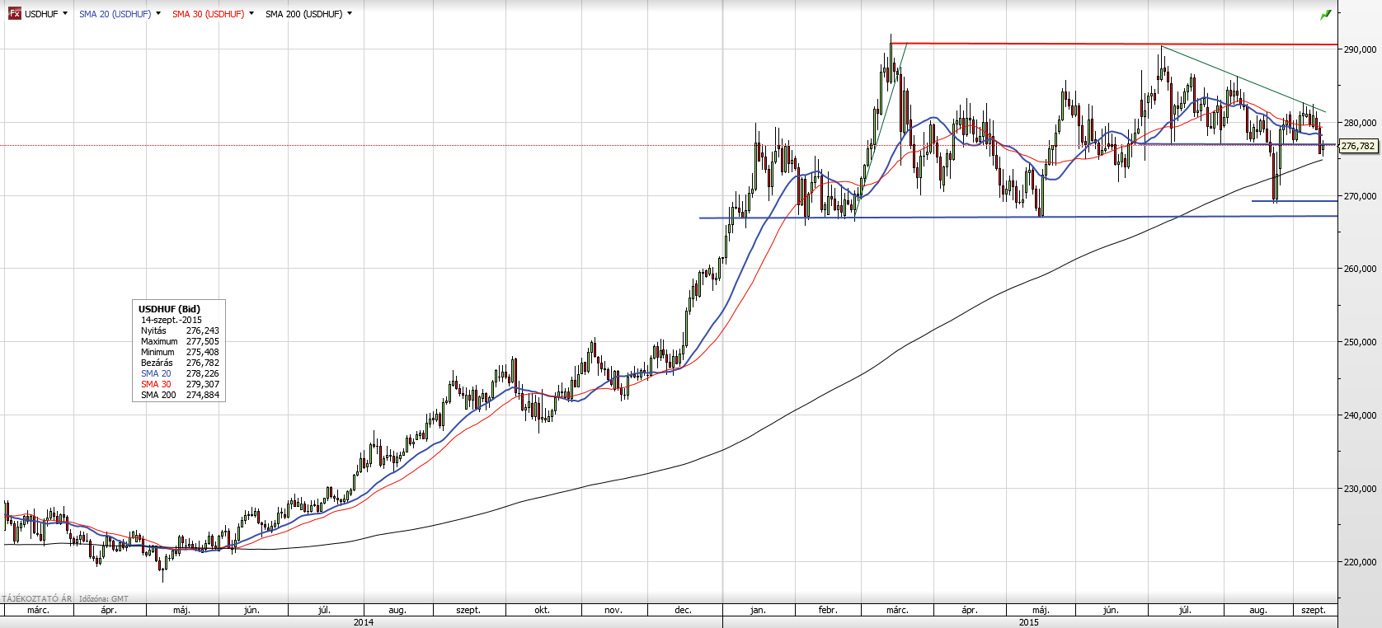Click the 240,000 price axis label
This screenshot has height=628, width=1382.
pyautogui.click(x=1360, y=415)
